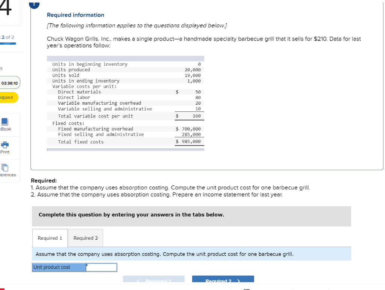Click the 'Units in ending inventory' label
Screen dimensions: 385x290
[86, 81]
